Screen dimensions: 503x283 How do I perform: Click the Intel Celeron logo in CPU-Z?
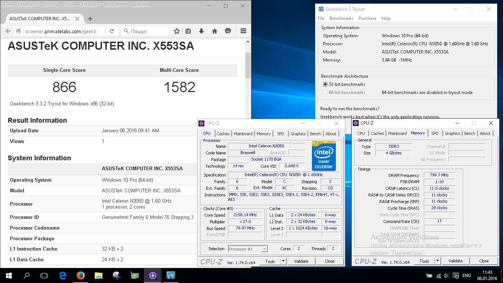point(324,156)
